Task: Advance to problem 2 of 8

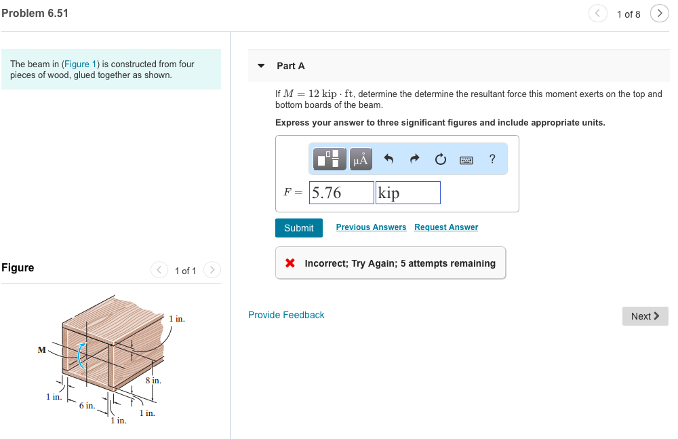Action: 659,13
